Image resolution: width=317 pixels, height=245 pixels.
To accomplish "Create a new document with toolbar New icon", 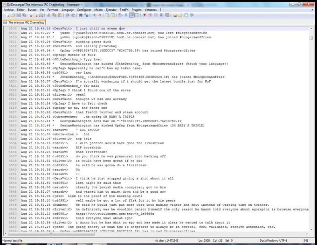I will tap(7, 15).
